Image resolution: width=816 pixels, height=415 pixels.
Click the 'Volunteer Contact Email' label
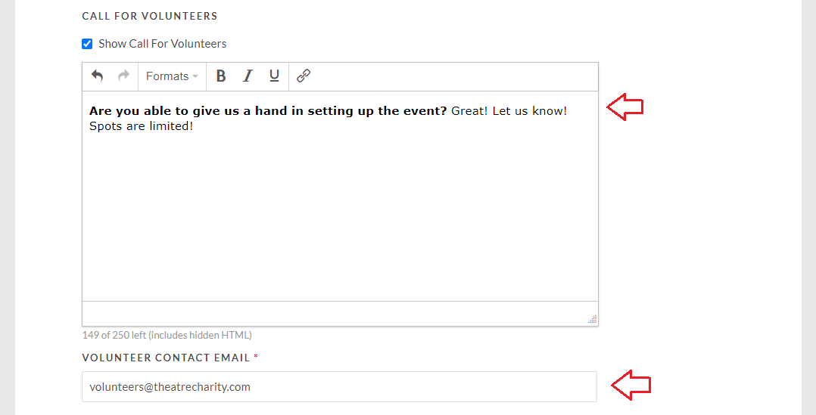click(x=166, y=358)
